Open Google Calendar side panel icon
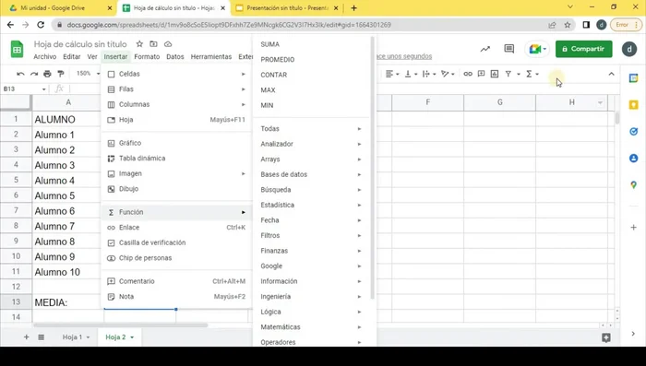646x366 pixels. coord(634,78)
